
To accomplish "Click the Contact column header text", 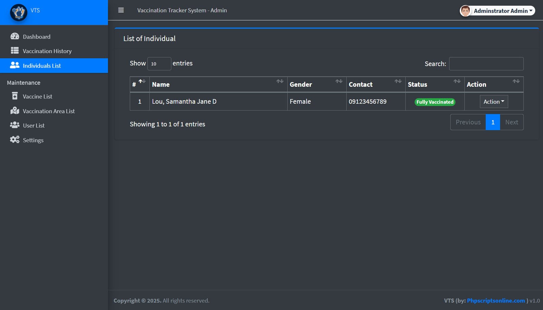I will coord(360,85).
